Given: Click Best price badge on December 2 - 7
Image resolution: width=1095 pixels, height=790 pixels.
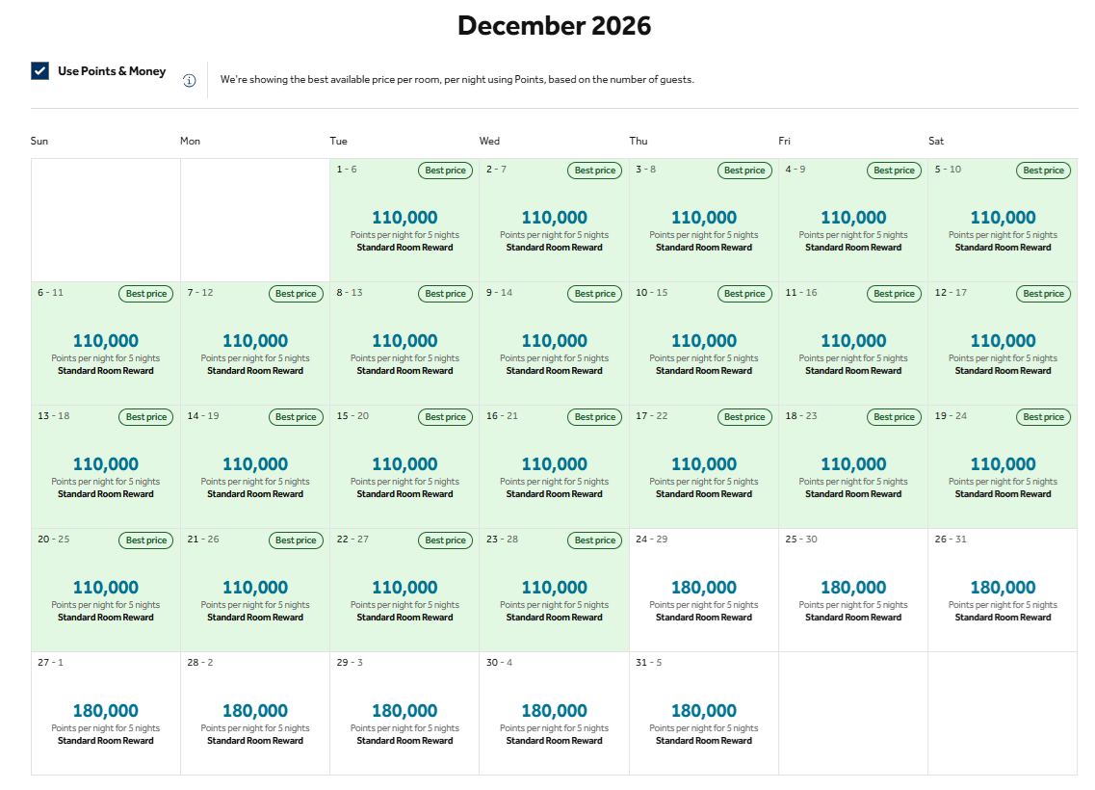Looking at the screenshot, I should click(x=594, y=171).
